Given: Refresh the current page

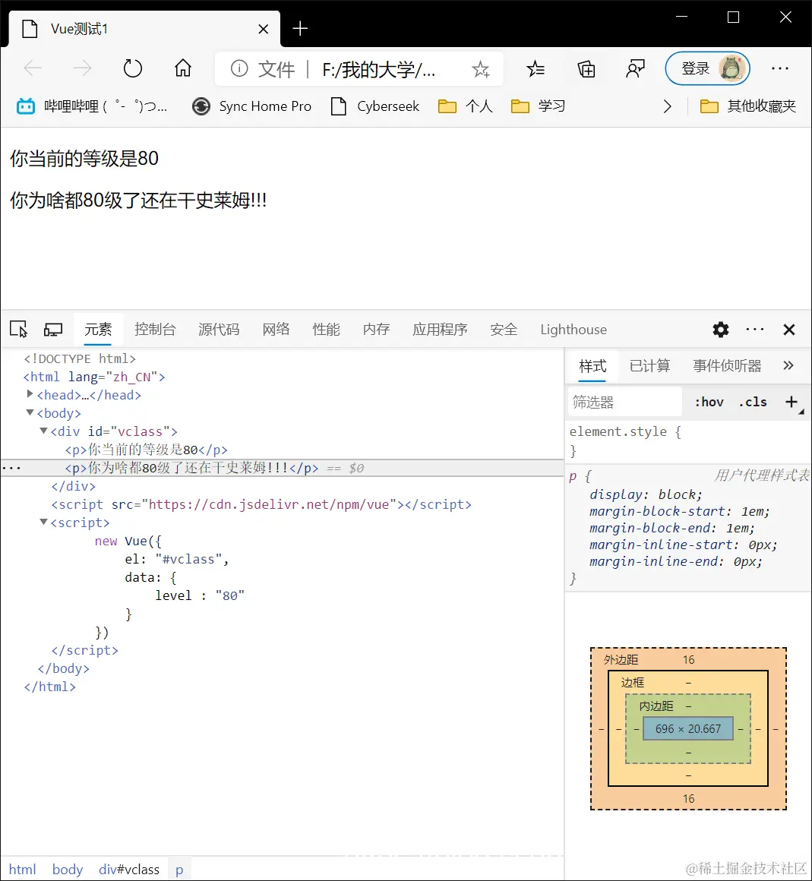Looking at the screenshot, I should [x=132, y=68].
